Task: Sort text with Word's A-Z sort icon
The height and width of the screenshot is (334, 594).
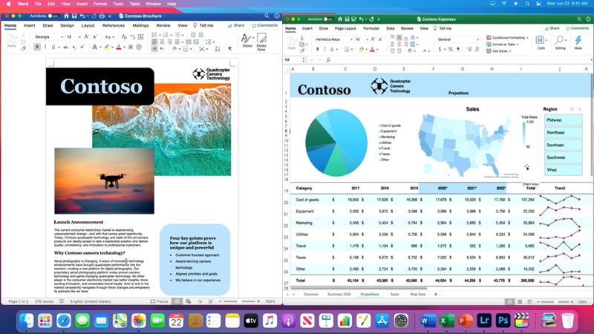Action: [218, 48]
